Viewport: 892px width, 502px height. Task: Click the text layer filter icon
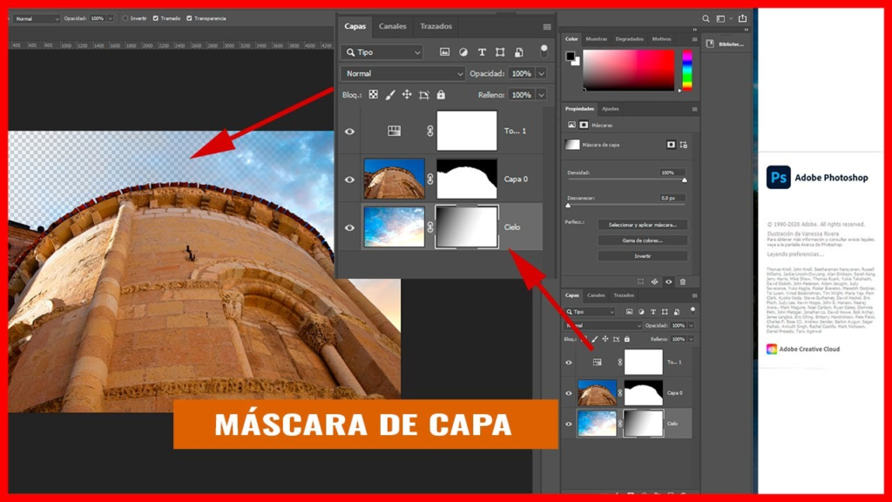(x=482, y=52)
